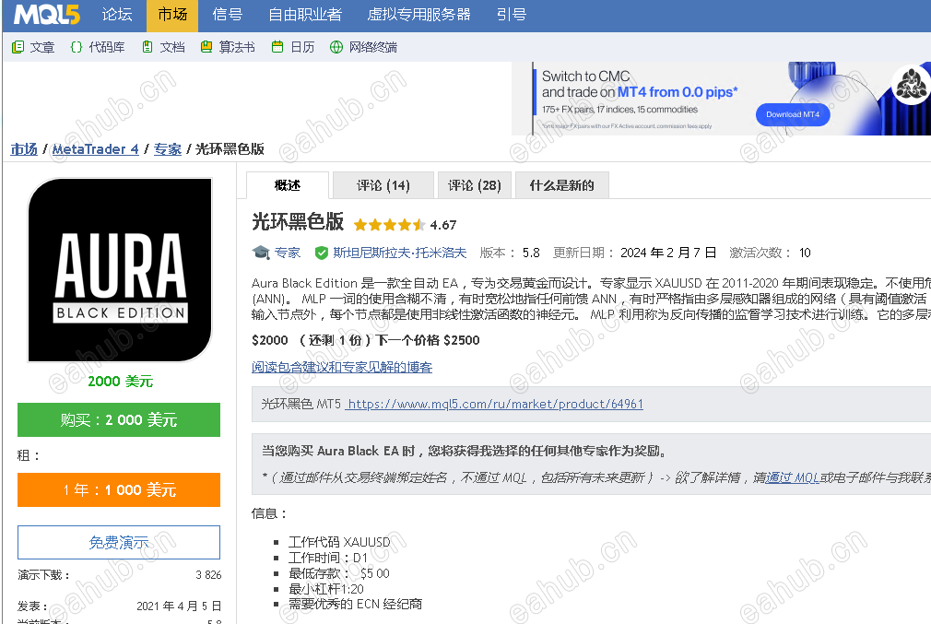Click the 工作代码 XAUUSD list item
931x624 pixels.
point(339,542)
